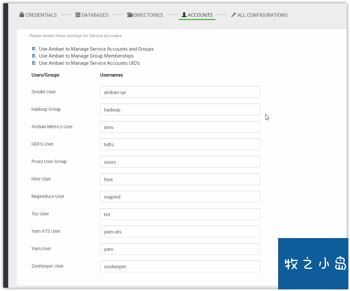Click the folder icon beside Directories
The height and width of the screenshot is (291, 350).
[x=130, y=15]
